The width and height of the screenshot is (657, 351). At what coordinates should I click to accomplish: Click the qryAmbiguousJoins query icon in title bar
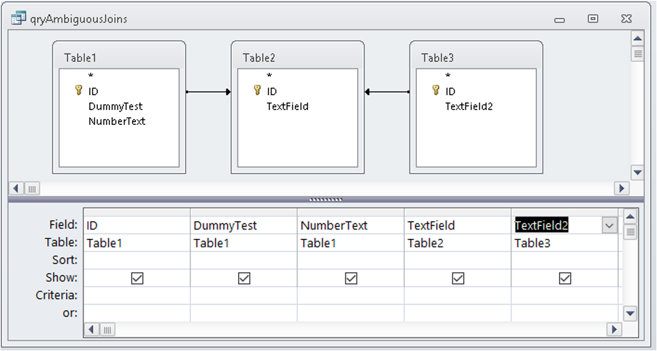[x=18, y=18]
